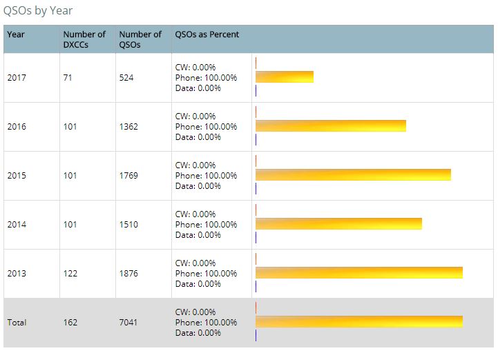
Task: Select the 2013 year cell
Action: pyautogui.click(x=17, y=274)
